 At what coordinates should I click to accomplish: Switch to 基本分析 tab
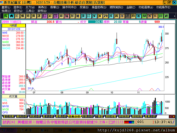(48, 116)
